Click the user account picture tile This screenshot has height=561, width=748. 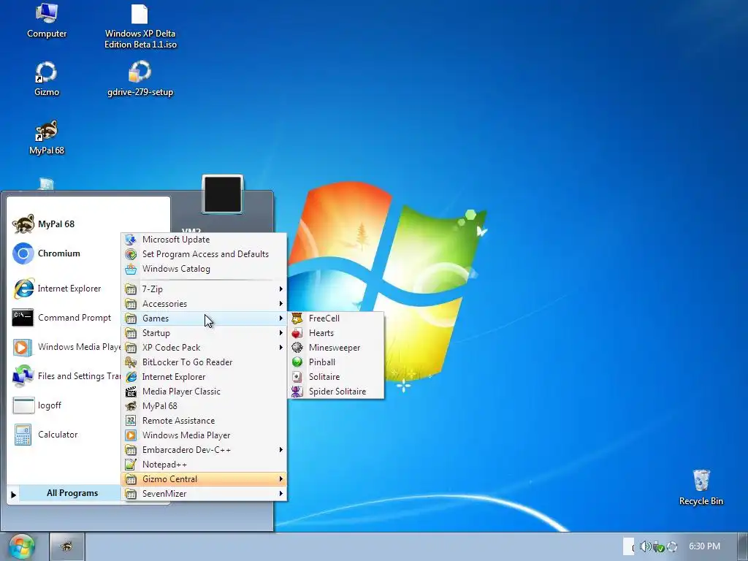coord(222,194)
